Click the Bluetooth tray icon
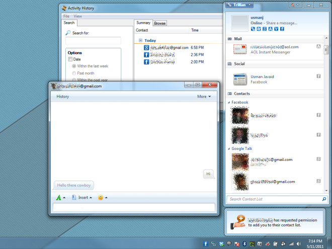332x249 pixels. 244,244
